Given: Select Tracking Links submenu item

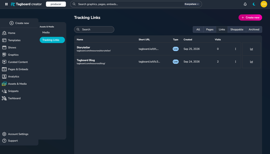Looking at the screenshot, I should pos(52,40).
